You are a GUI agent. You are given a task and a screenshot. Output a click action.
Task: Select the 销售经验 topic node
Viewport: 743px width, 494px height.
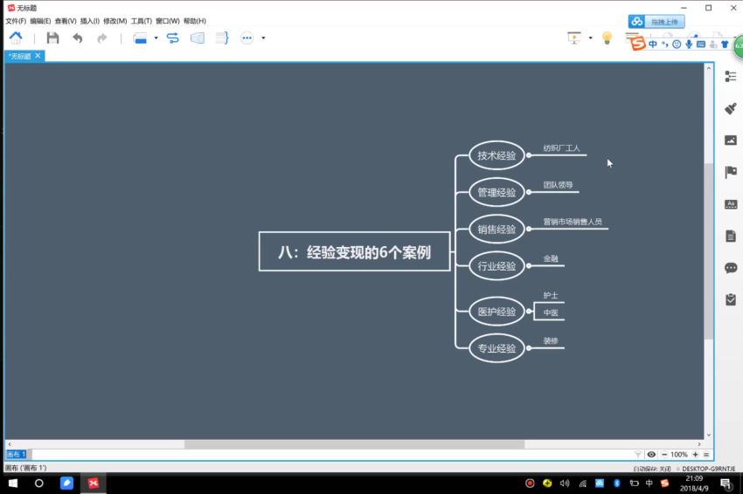click(496, 229)
